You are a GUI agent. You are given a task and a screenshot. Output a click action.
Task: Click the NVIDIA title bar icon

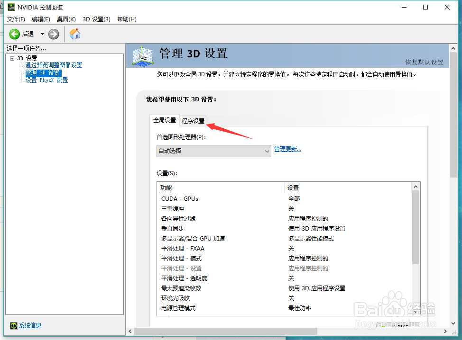(x=11, y=7)
